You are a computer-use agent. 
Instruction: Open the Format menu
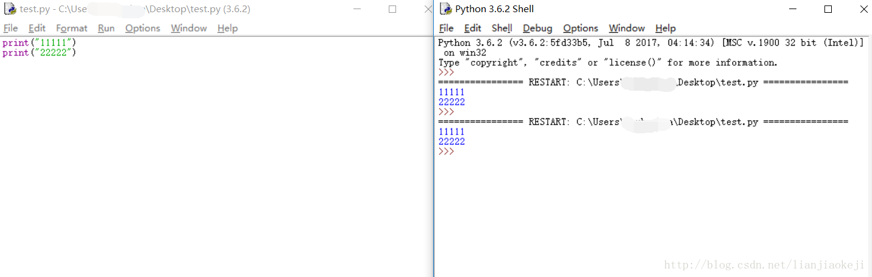(x=71, y=28)
